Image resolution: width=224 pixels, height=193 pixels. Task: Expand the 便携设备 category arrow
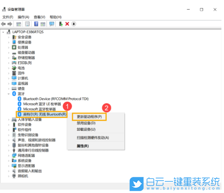[x=9, y=42]
